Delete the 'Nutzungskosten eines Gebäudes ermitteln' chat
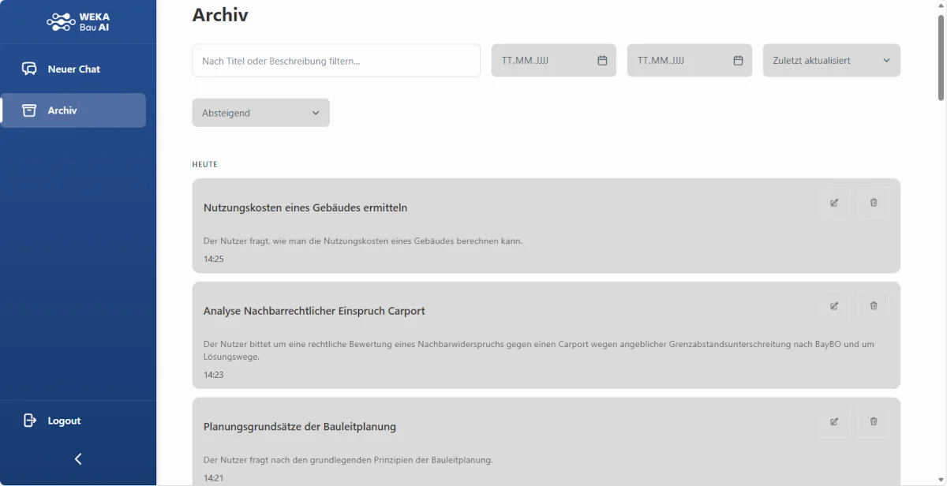Image resolution: width=947 pixels, height=486 pixels. click(874, 203)
